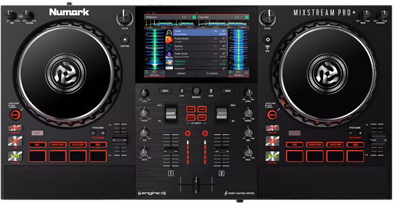This screenshot has height=203, width=394.
Task: Select ROLL pad mode on left deck
Action: click(x=98, y=144)
